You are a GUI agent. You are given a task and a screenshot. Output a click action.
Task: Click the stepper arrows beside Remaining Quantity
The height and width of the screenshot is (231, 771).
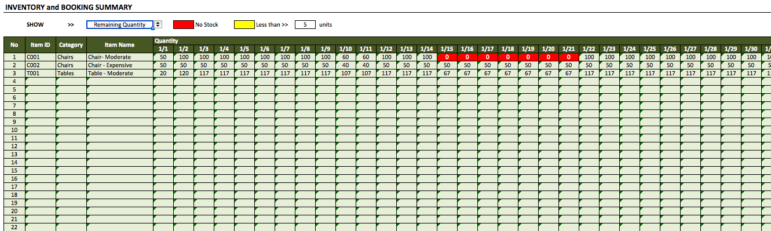pyautogui.click(x=158, y=25)
